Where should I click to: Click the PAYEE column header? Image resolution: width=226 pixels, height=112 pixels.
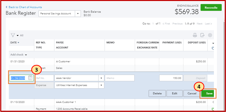coord(60,43)
